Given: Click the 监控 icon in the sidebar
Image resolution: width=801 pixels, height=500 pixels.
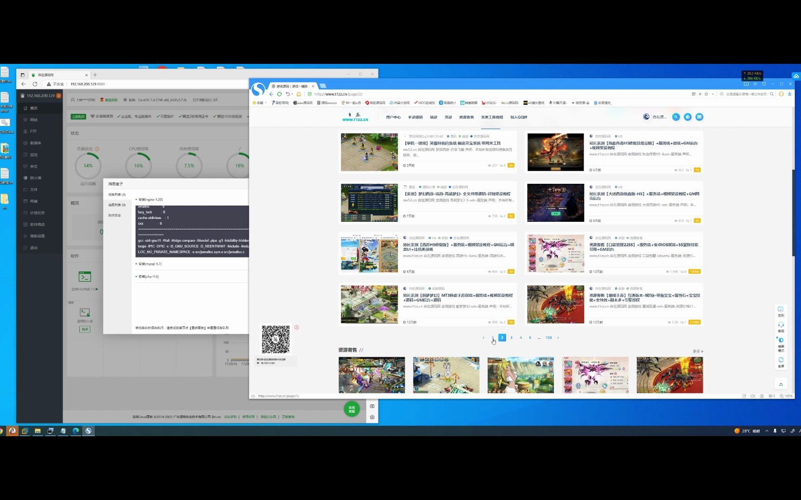Looking at the screenshot, I should pos(25,155).
